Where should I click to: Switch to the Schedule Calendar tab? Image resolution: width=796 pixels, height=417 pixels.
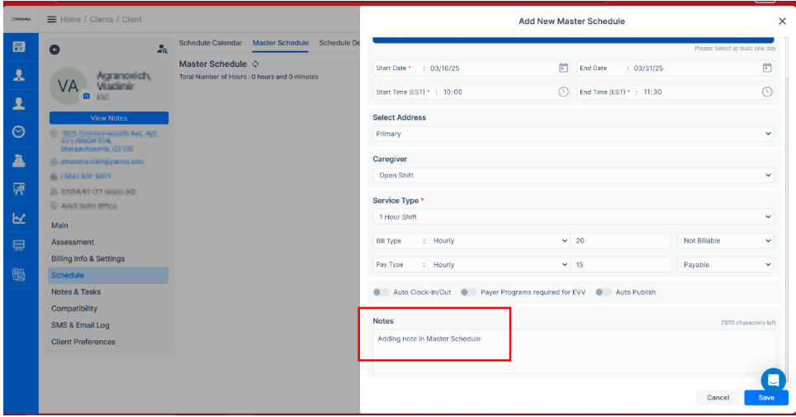point(211,43)
